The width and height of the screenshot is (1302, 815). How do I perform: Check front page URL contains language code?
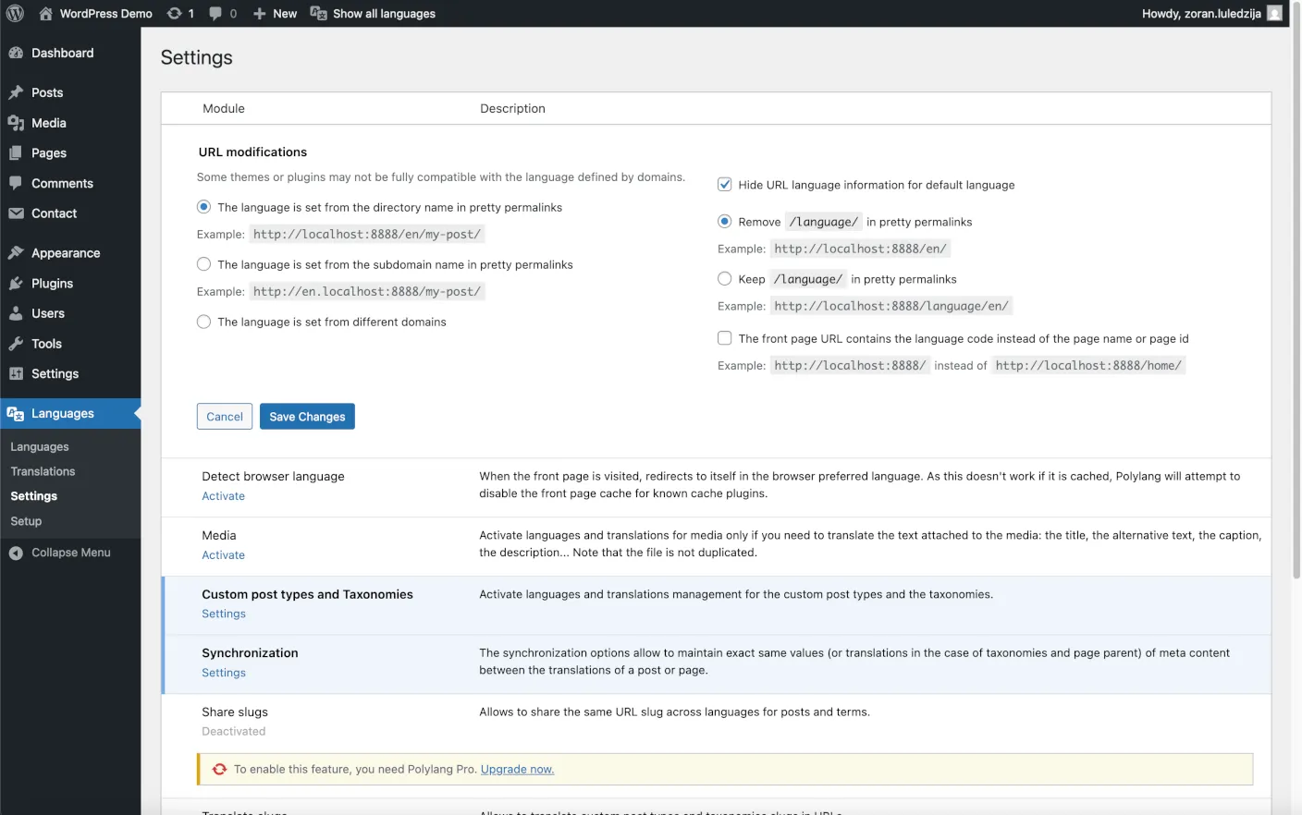pos(725,338)
